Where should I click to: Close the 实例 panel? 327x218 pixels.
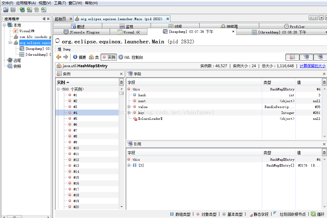point(121,74)
